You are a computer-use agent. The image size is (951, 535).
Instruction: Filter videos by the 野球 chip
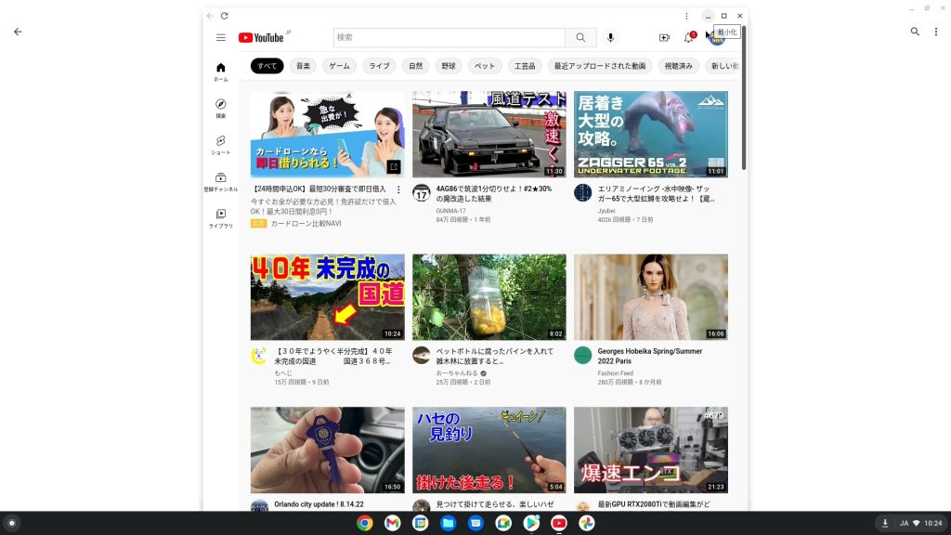pyautogui.click(x=449, y=66)
